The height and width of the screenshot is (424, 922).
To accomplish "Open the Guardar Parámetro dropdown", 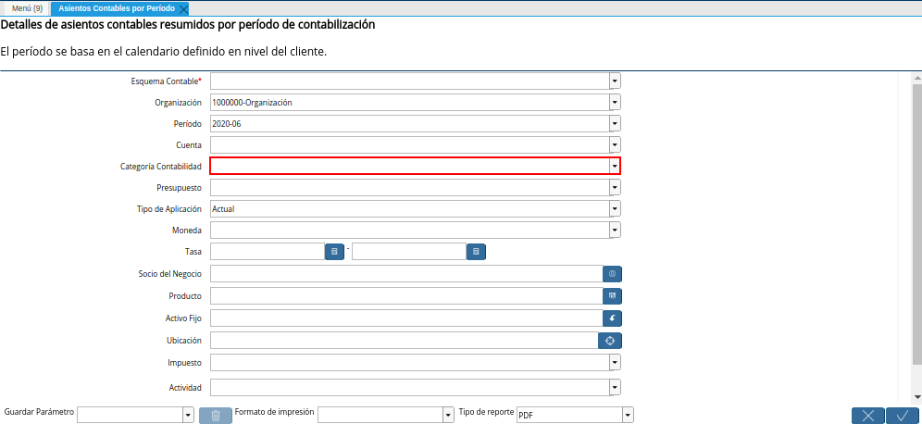I will click(x=188, y=415).
